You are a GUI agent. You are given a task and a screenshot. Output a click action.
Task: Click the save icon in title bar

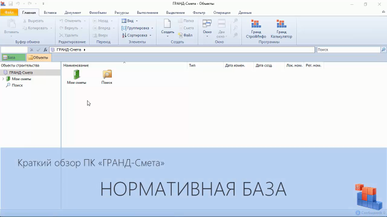tap(11, 4)
